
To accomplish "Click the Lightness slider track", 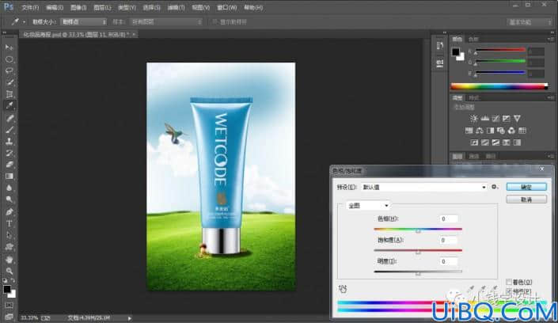I will point(418,272).
